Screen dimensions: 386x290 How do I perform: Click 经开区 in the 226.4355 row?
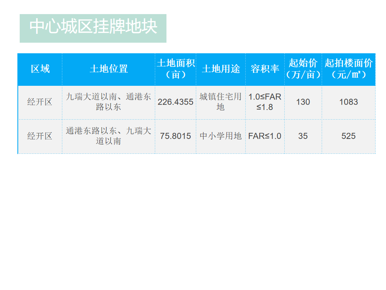coord(40,102)
